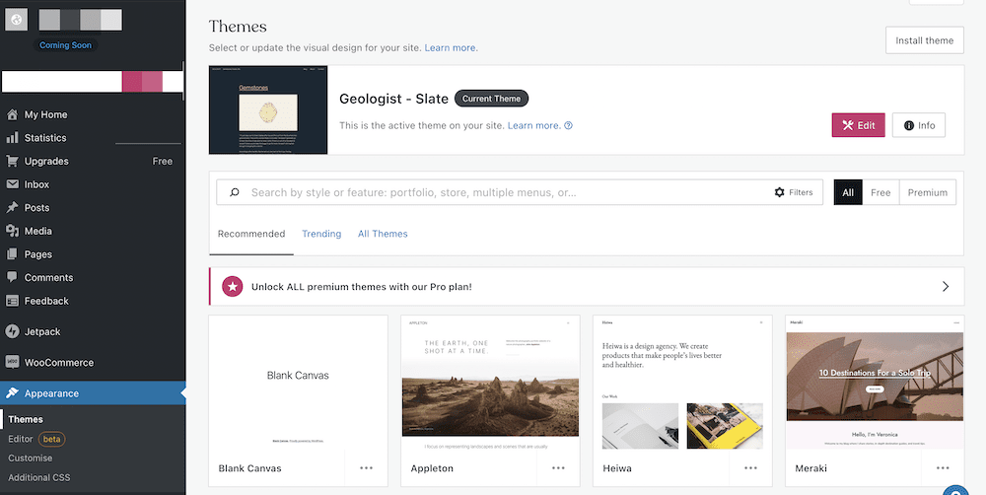Click the Blank Canvas theme name below preview
This screenshot has width=986, height=495.
pyautogui.click(x=250, y=468)
